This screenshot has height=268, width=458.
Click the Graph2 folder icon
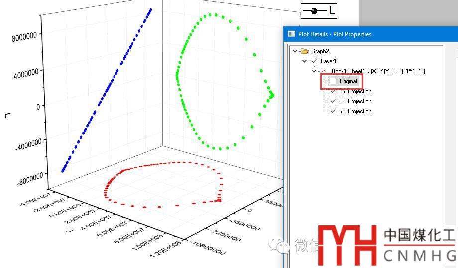tap(304, 51)
